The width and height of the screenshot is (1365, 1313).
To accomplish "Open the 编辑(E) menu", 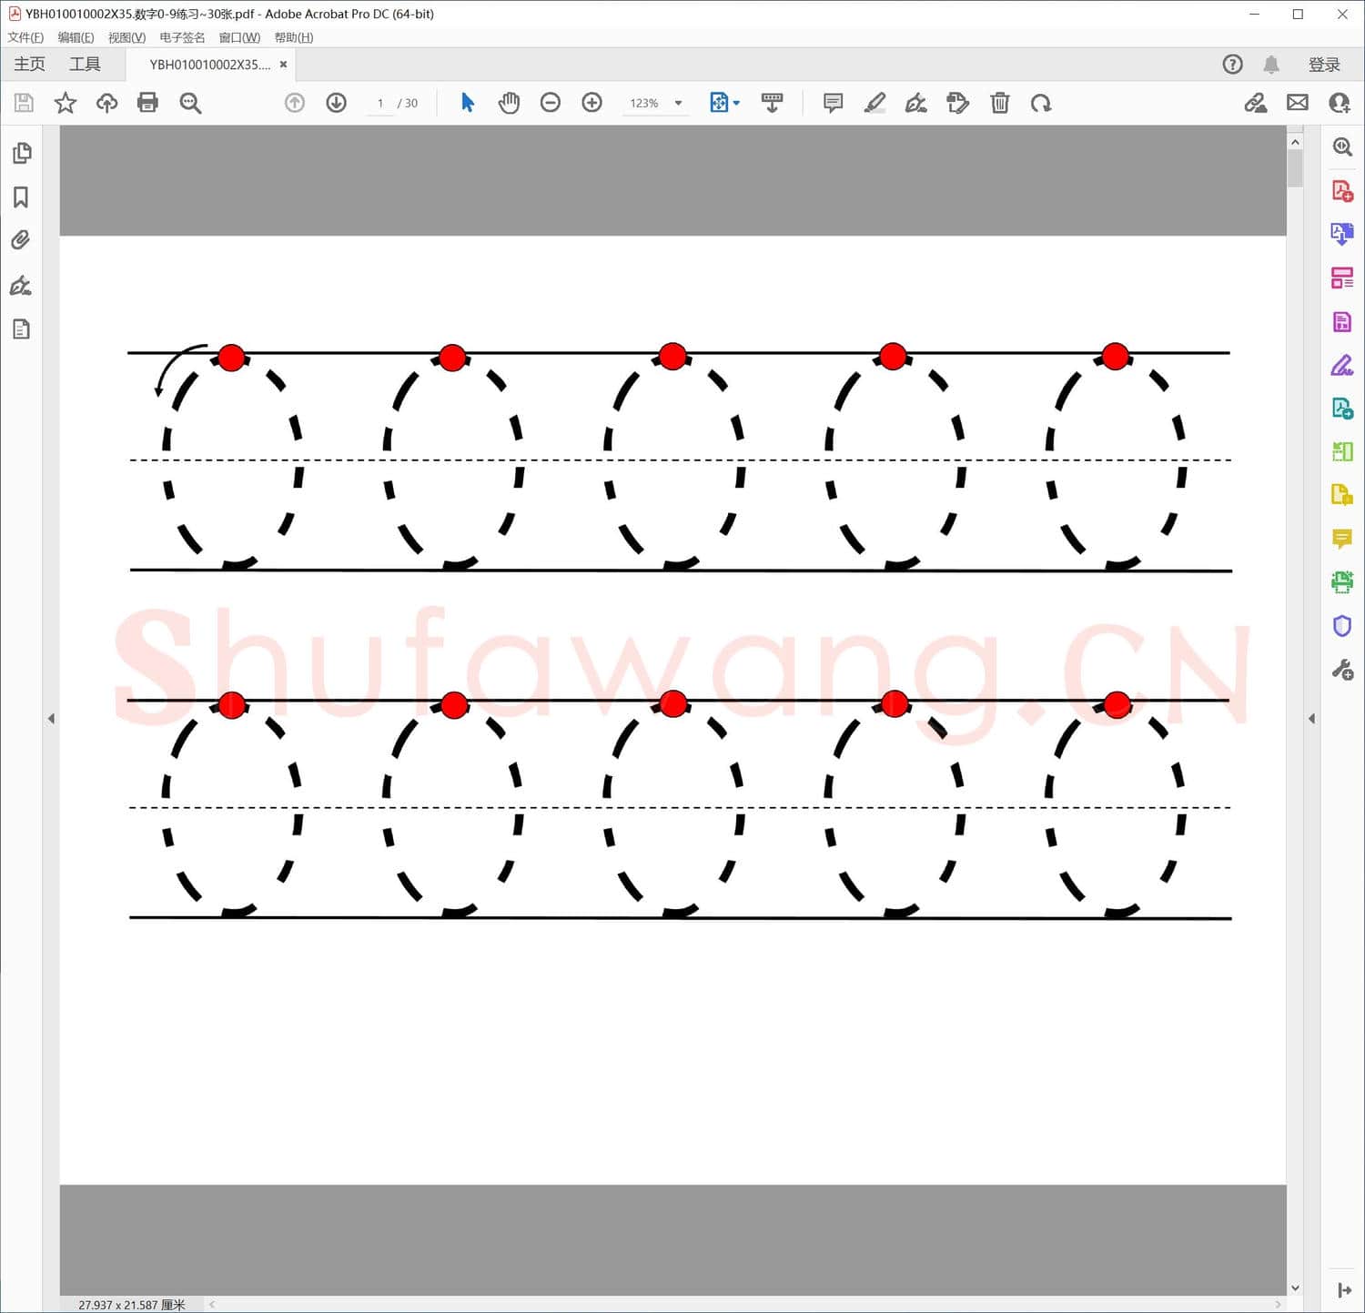I will [x=76, y=37].
